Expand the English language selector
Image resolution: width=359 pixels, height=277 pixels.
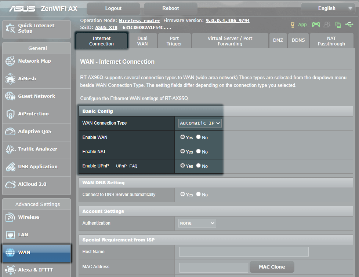click(328, 8)
